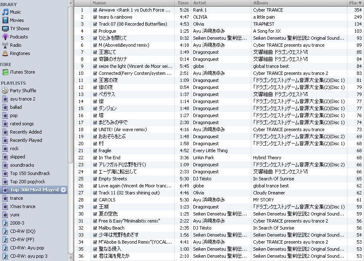Uncheck the CAROLS track checkbox
Image resolution: width=364 pixels, height=261 pixels.
click(x=95, y=200)
